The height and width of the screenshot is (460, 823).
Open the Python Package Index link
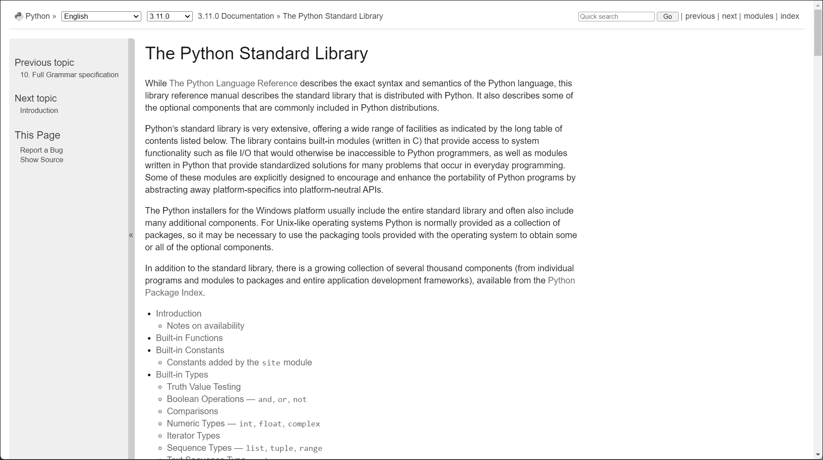(561, 280)
